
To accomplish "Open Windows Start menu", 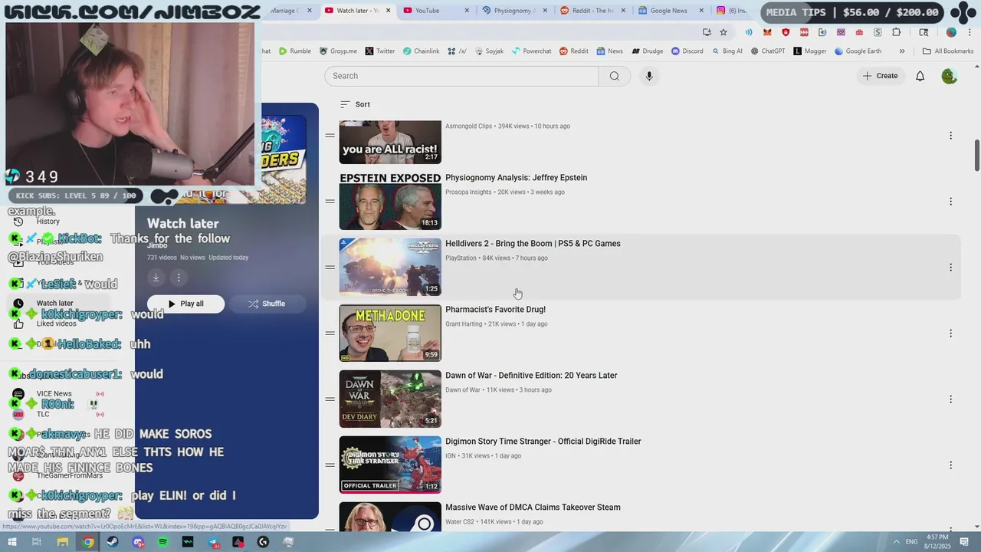I will pos(12,542).
